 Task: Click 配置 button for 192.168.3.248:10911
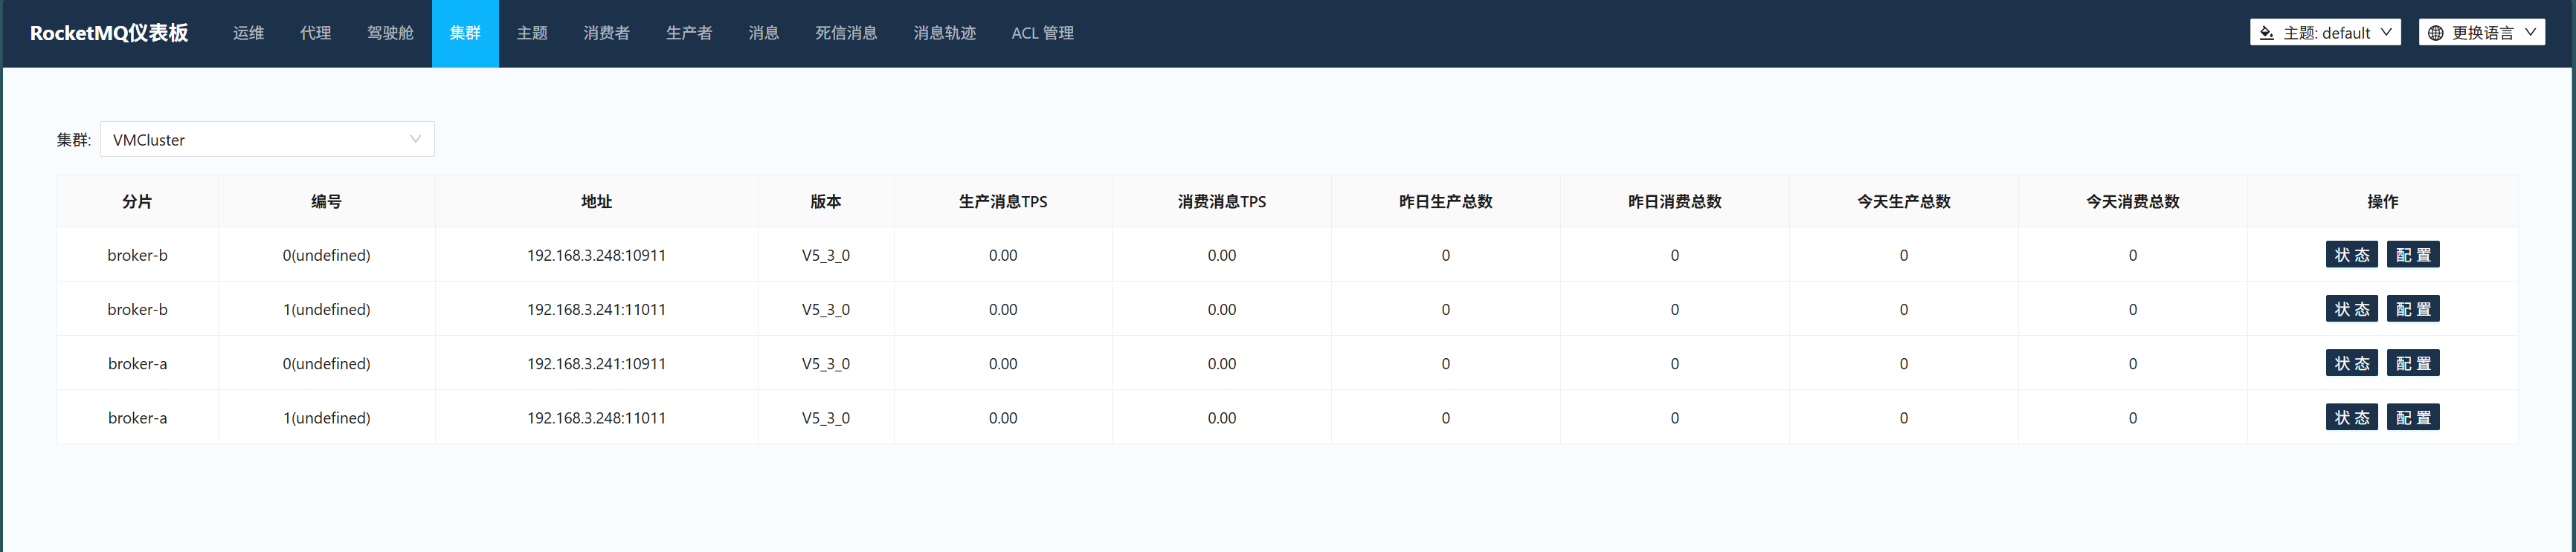tap(2413, 255)
